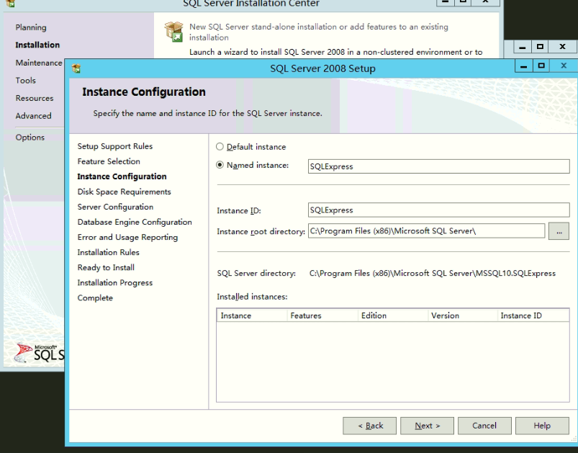Click the Instance Configuration step in sidebar

coord(122,176)
